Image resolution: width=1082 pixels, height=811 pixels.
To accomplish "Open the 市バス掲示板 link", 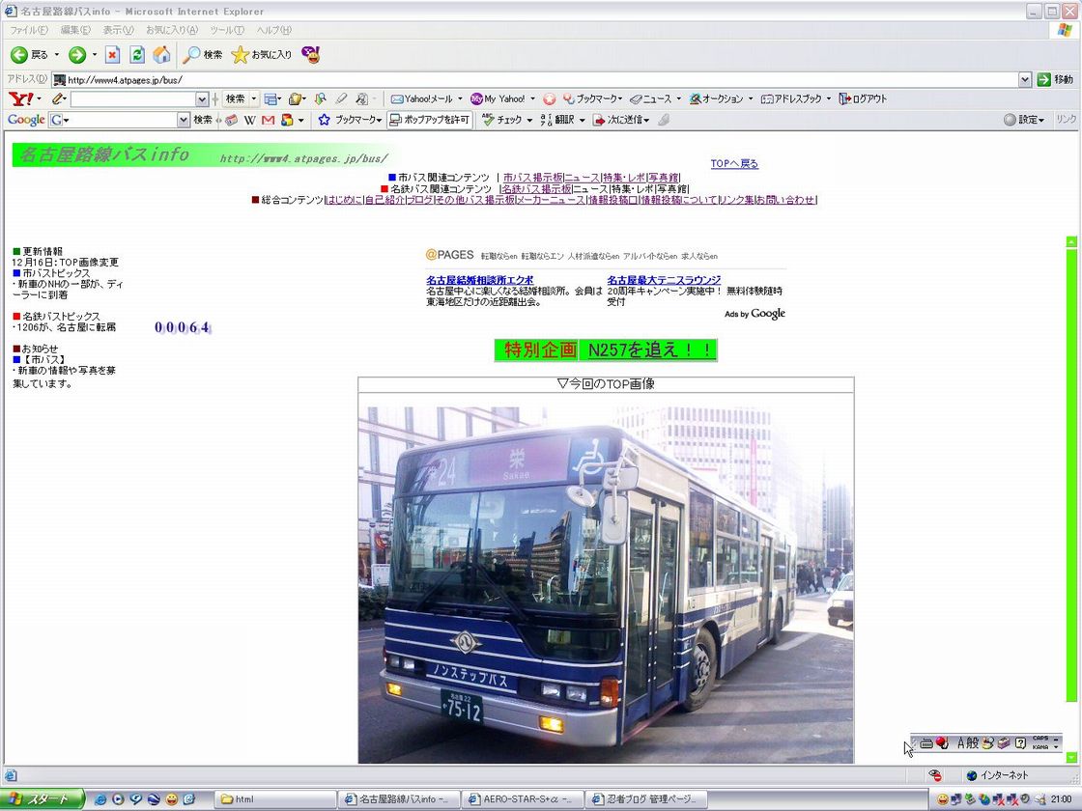I will pos(532,178).
